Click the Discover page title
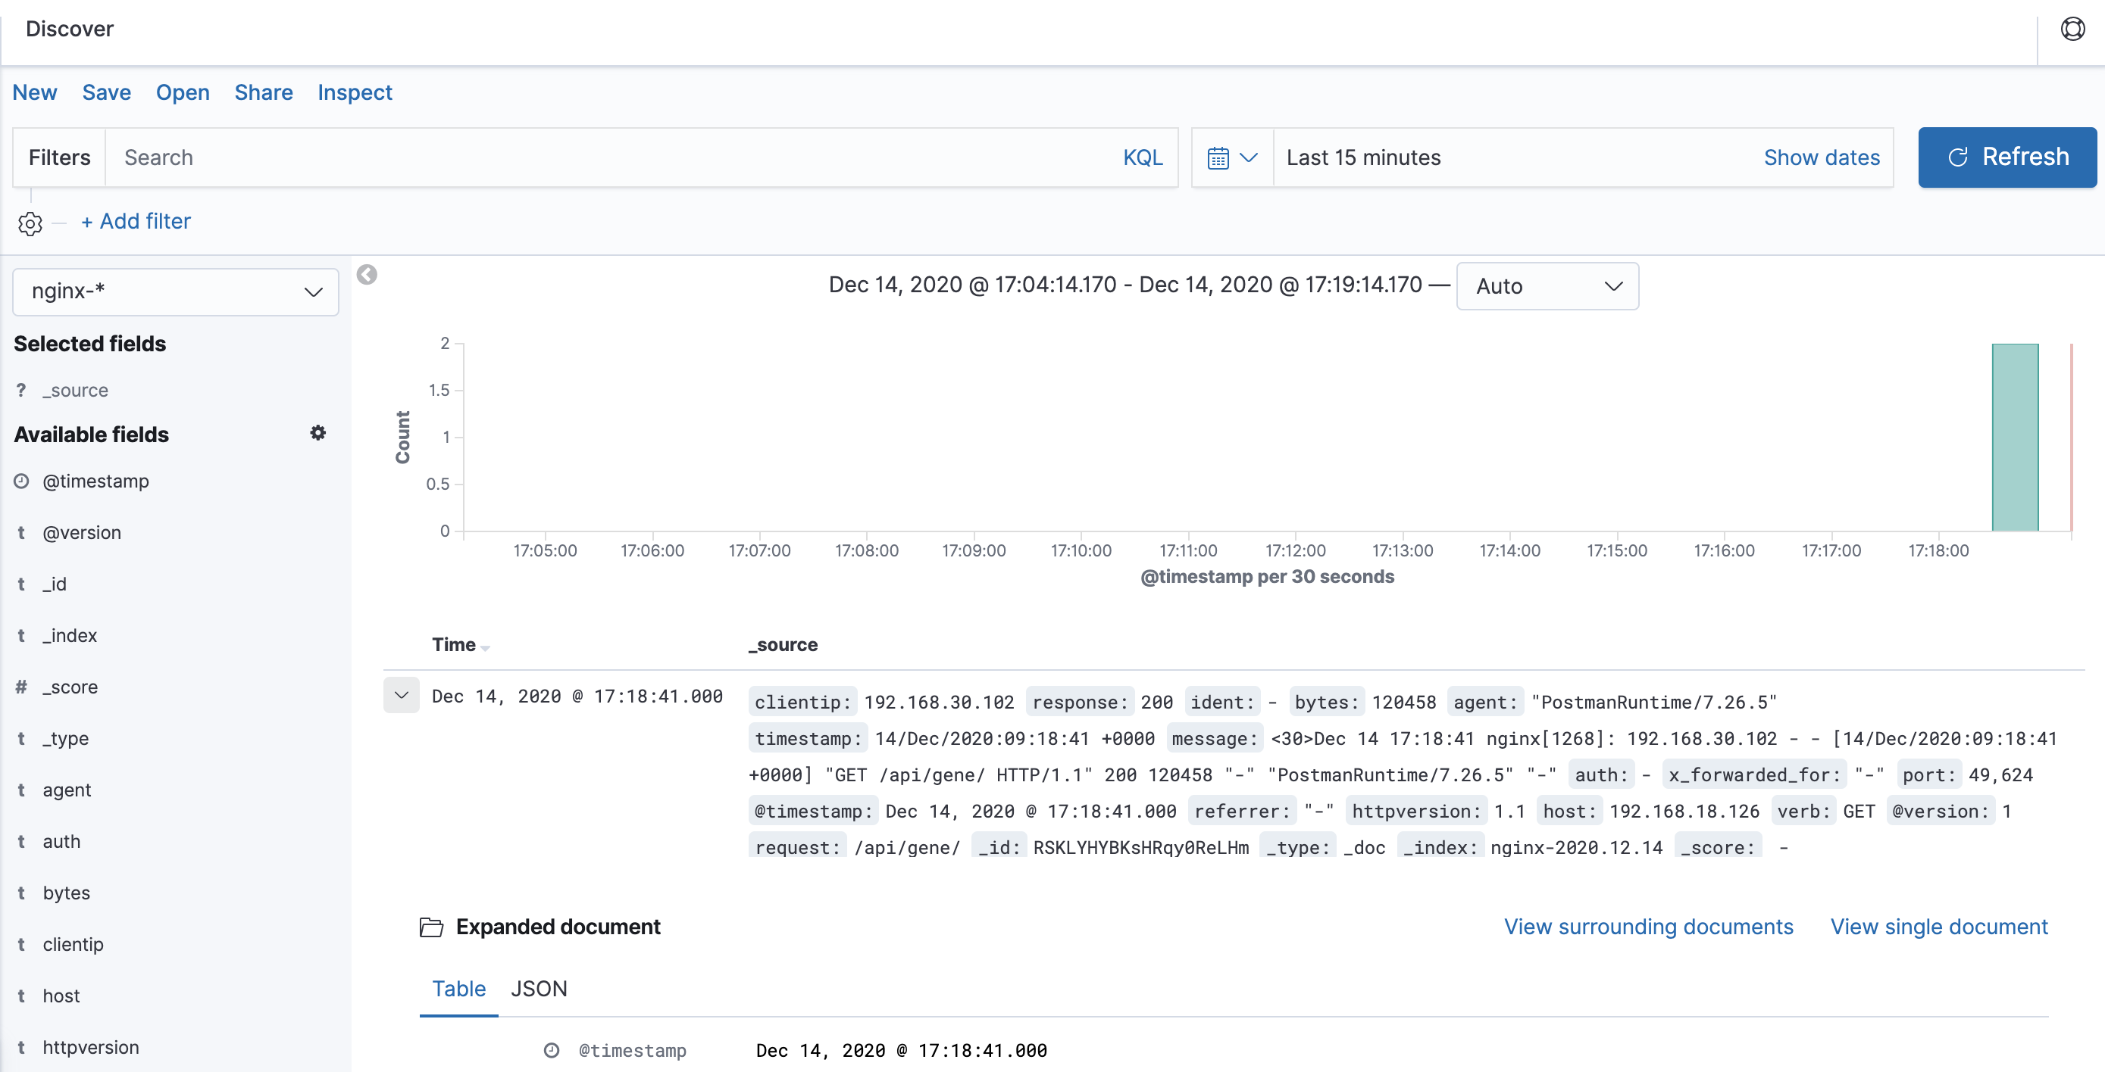 70,29
